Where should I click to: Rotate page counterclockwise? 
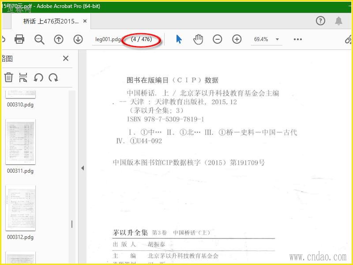38,78
